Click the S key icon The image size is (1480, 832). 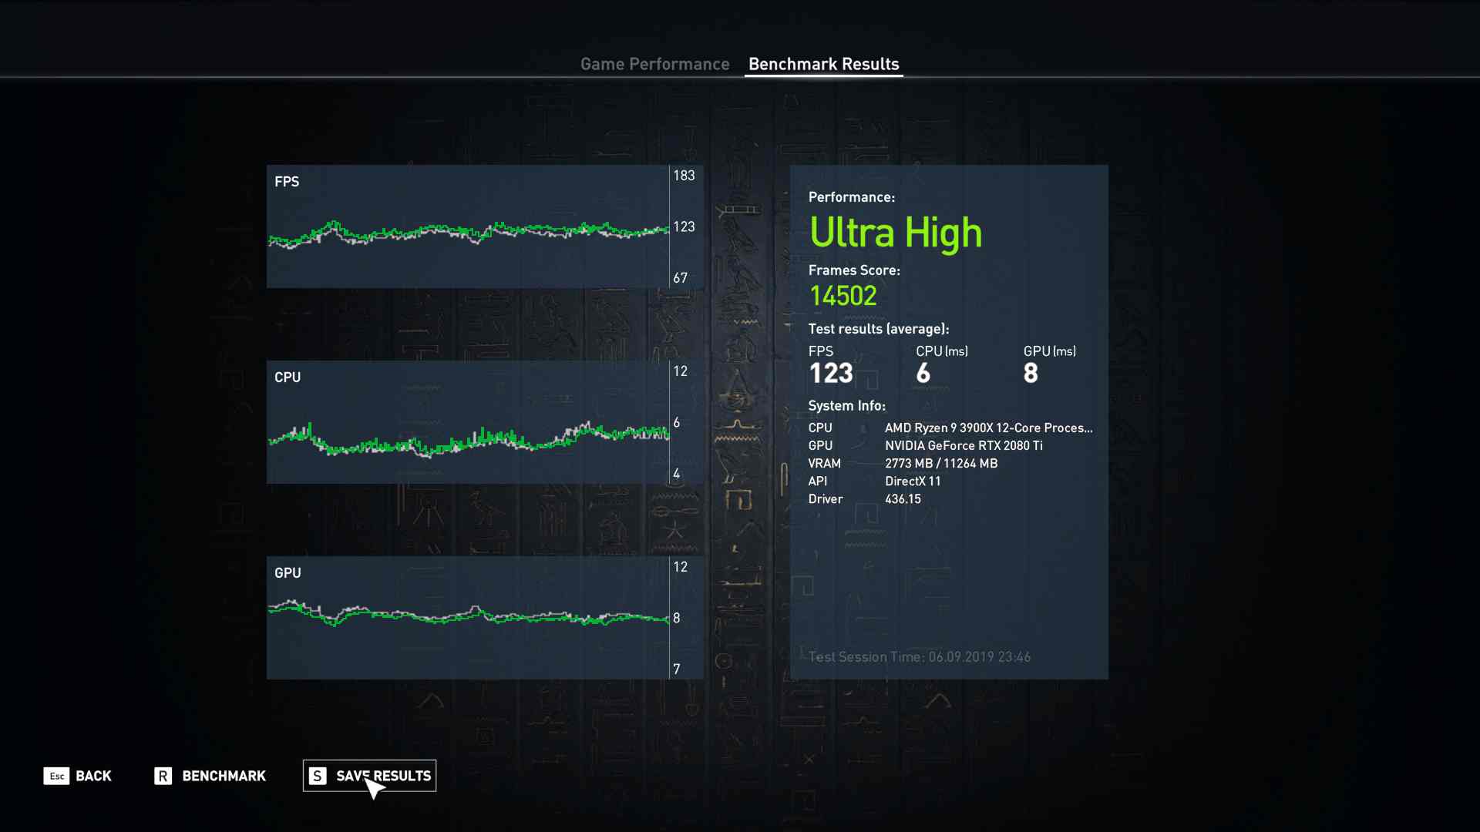[x=318, y=776]
